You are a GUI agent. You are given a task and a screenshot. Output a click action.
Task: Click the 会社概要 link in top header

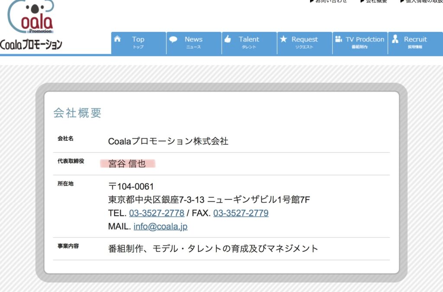(374, 1)
